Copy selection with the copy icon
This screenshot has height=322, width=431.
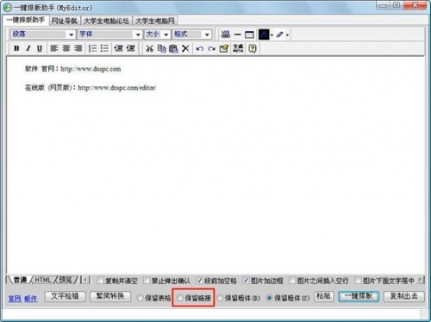tap(162, 48)
